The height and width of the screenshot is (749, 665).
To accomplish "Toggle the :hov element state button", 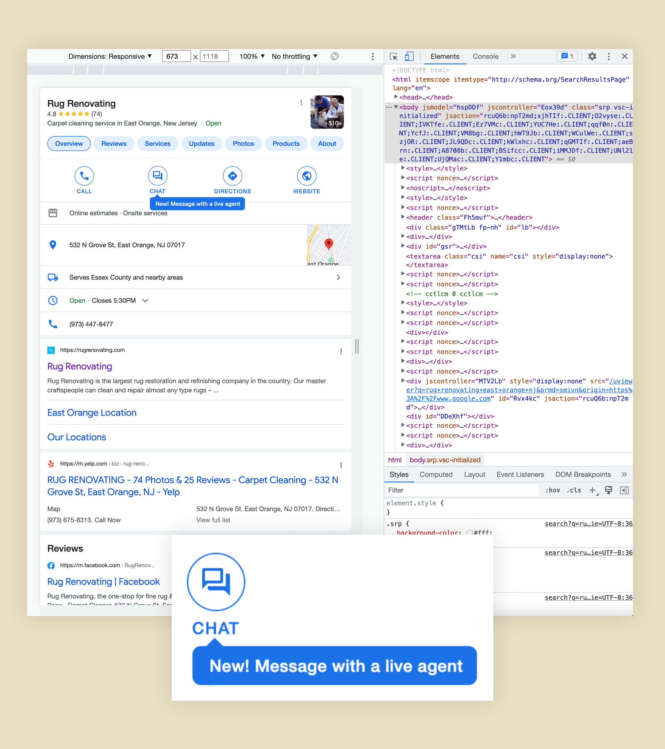I will [x=552, y=490].
